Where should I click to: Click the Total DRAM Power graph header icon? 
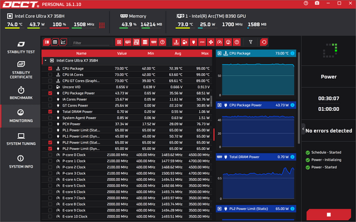tap(219, 157)
